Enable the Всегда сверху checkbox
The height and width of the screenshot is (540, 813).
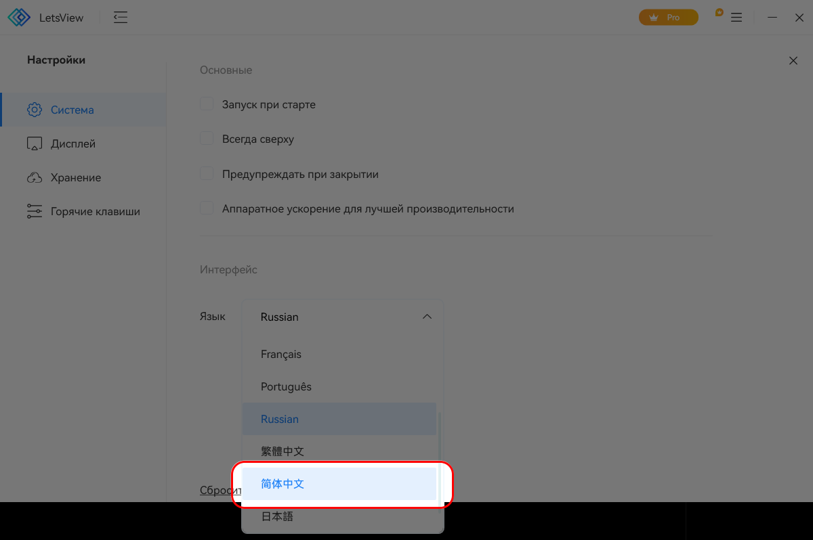tap(207, 139)
